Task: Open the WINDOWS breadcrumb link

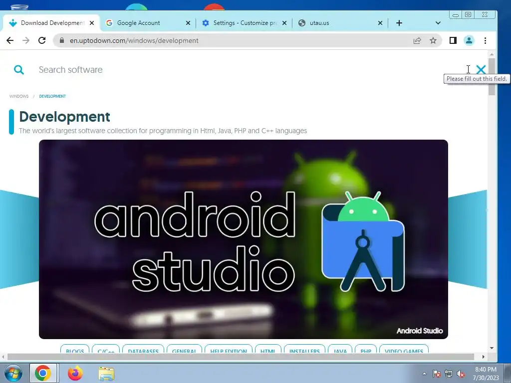Action: (19, 96)
